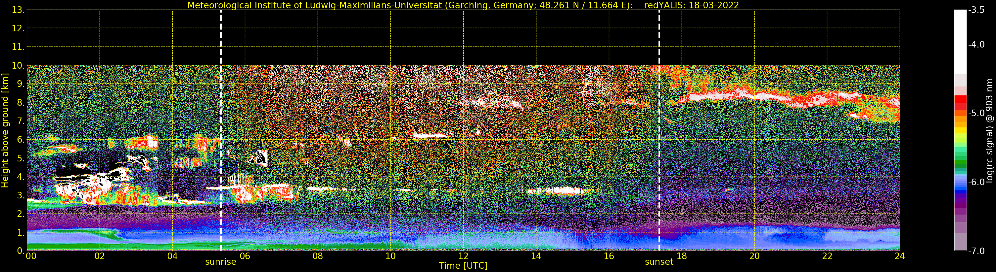Click height axis tick "6."
Screen dimensions: 996x272
tap(21, 140)
